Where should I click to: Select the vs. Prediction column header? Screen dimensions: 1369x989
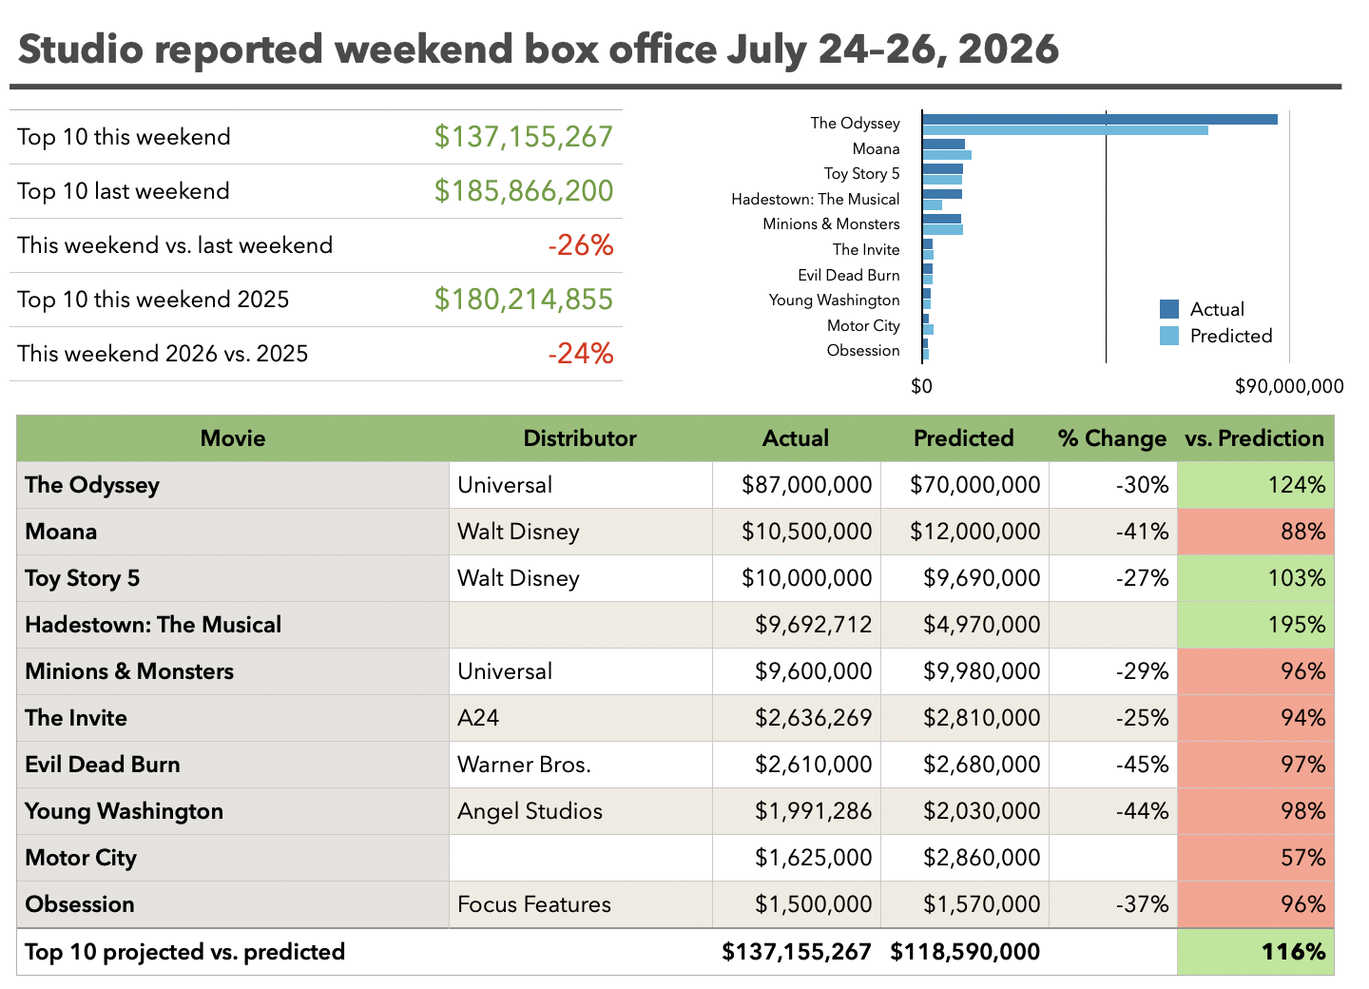(x=1255, y=438)
